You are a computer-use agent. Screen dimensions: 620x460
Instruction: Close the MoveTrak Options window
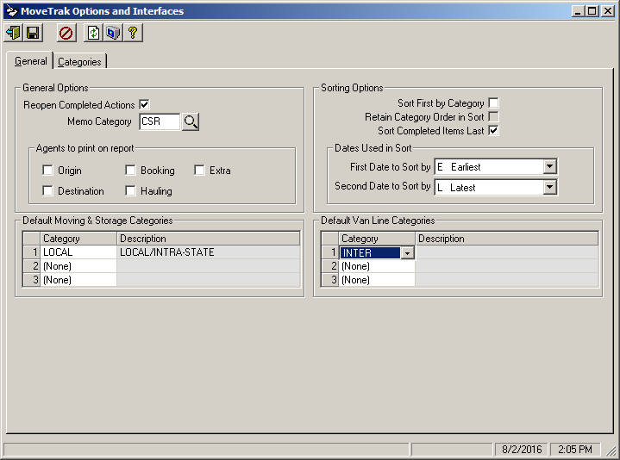(607, 11)
